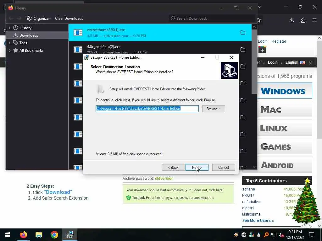Expand the Tags tree node

pyautogui.click(x=9, y=43)
